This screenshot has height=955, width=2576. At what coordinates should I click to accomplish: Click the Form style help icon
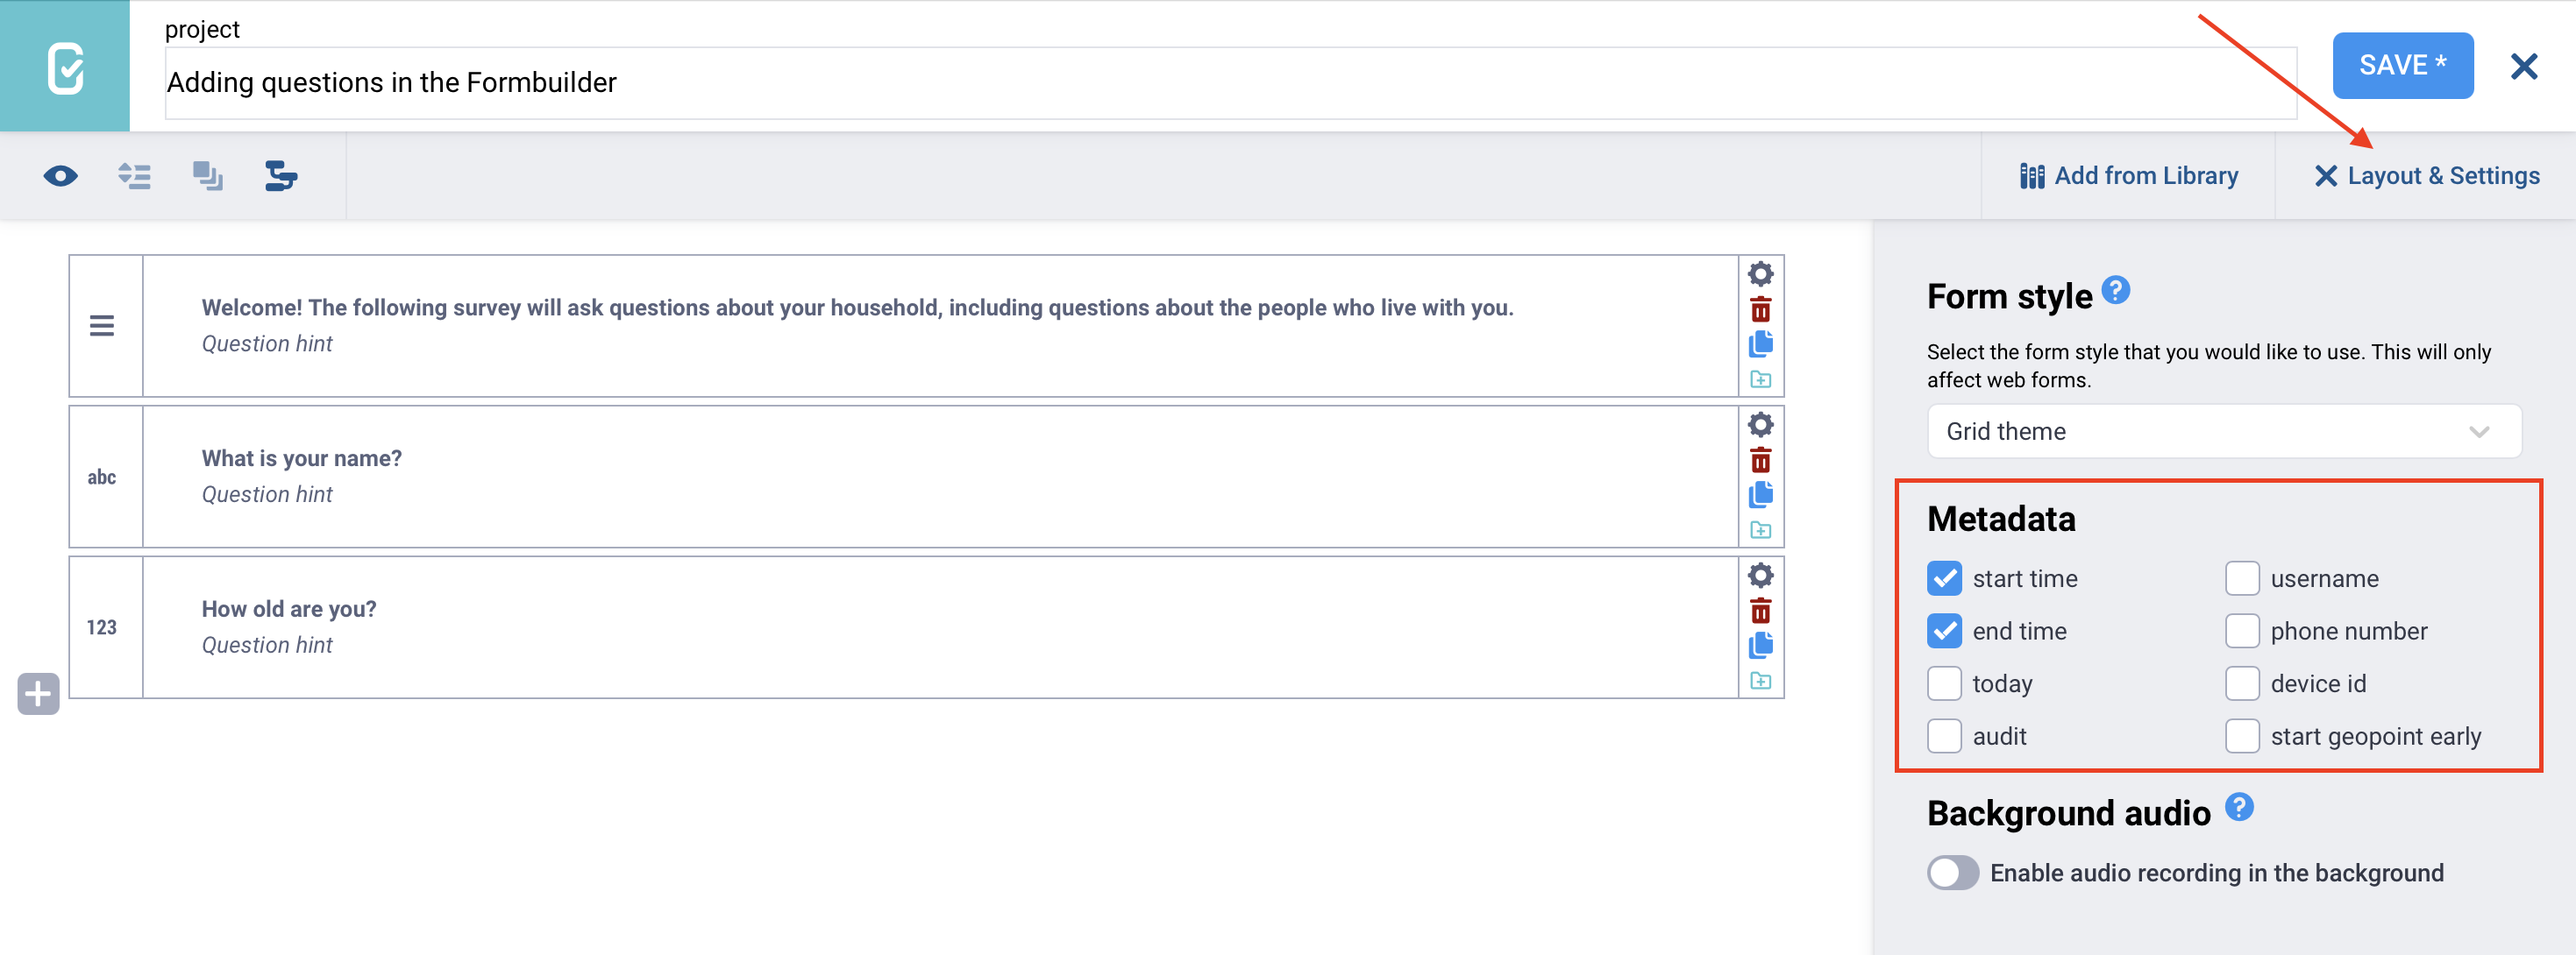tap(2115, 291)
